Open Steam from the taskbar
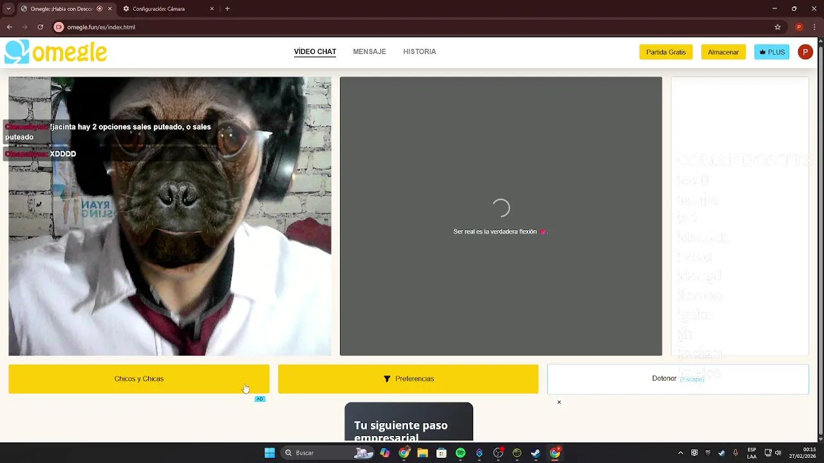Screen dimensions: 824x463 coord(536,453)
